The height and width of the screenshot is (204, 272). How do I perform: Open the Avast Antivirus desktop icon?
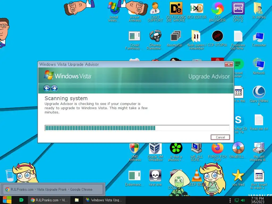[135, 12]
